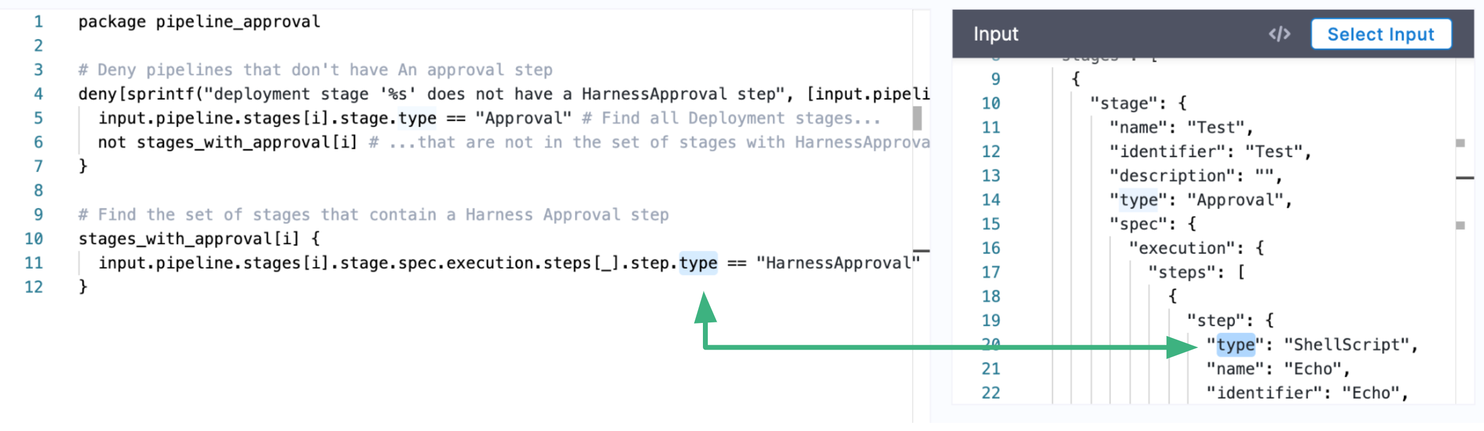
Task: Click the "description" key in Input JSON
Action: (x=1172, y=176)
